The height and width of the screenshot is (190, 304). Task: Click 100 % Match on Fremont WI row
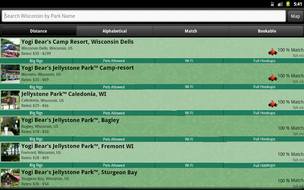pos(290,154)
